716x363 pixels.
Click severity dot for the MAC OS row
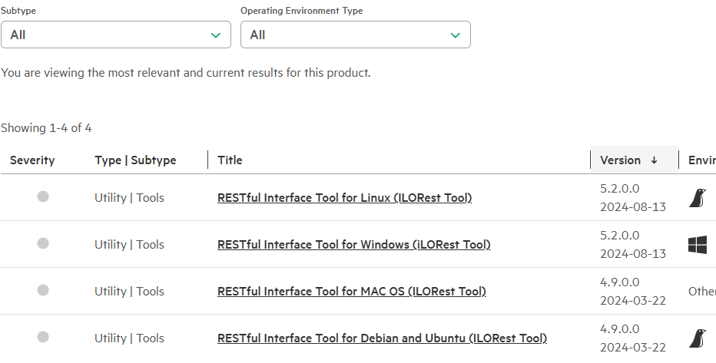tap(43, 290)
